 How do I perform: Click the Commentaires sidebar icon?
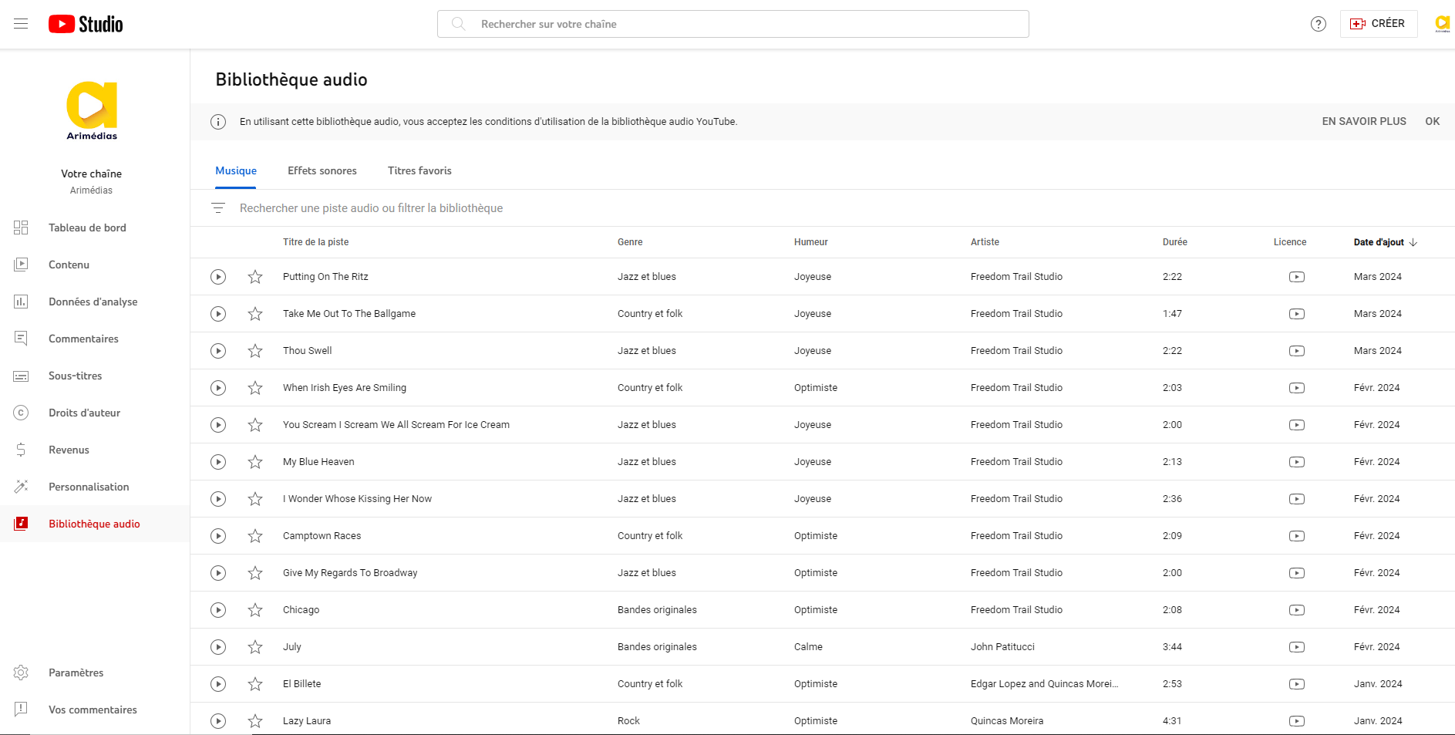tap(21, 339)
